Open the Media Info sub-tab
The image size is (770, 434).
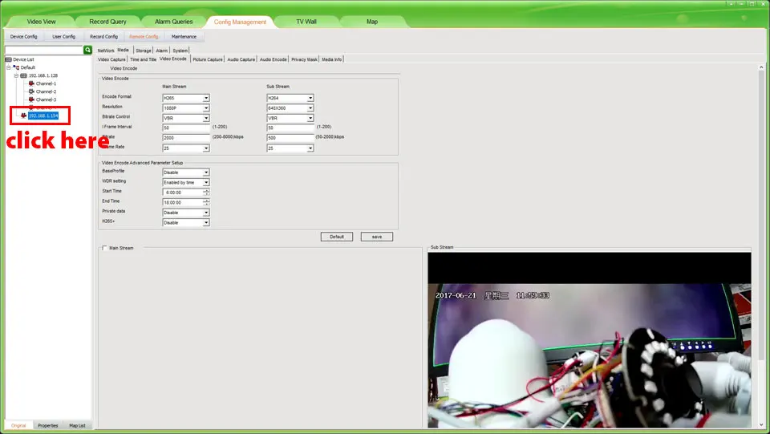click(x=331, y=59)
